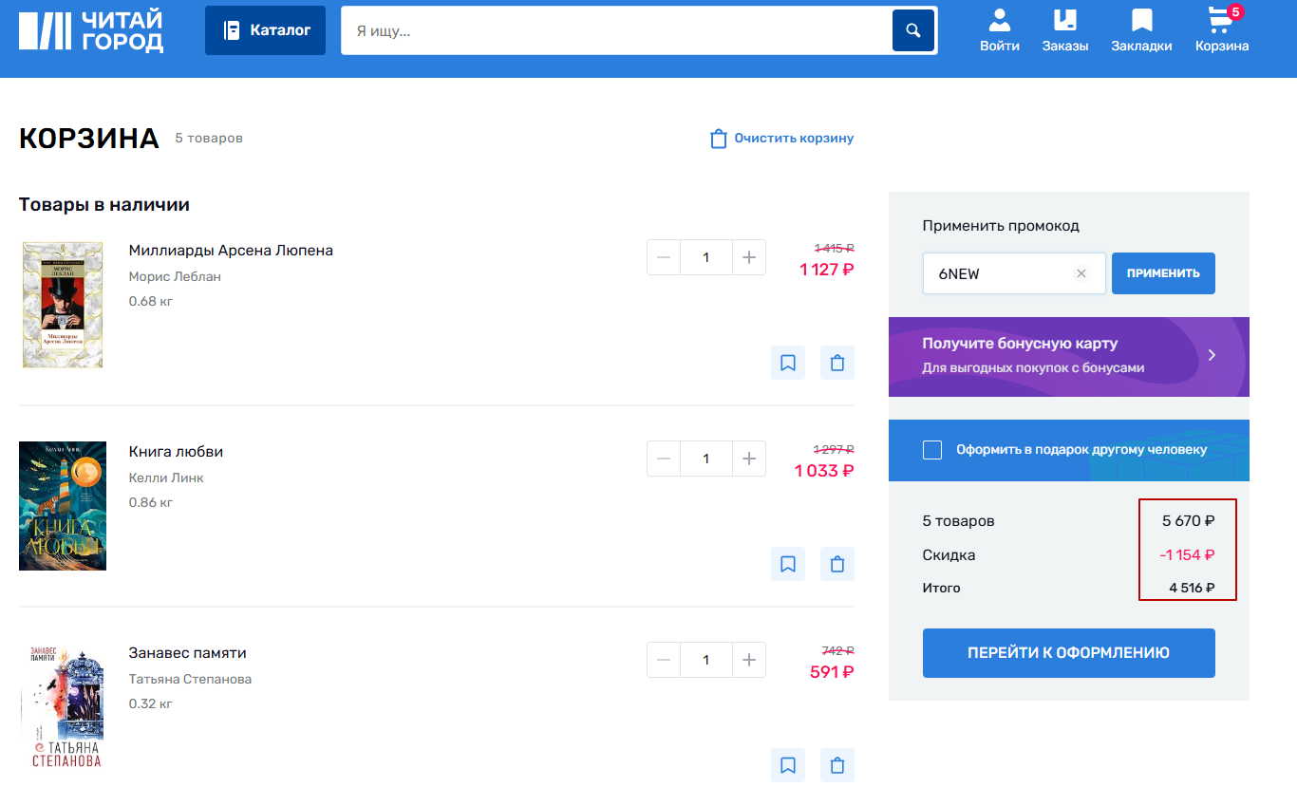The image size is (1297, 787).
Task: Delete Книга любви from cart
Action: pyautogui.click(x=837, y=564)
